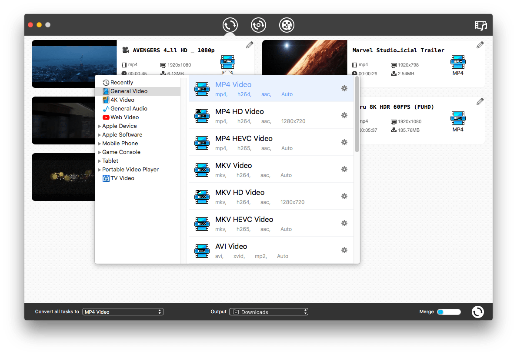This screenshot has height=355, width=517.
Task: Choose the MKV HEVC Video format
Action: pos(244,219)
